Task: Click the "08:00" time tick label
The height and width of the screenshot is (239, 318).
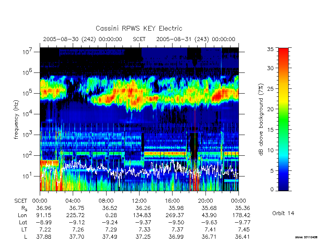Action: tap(106, 201)
